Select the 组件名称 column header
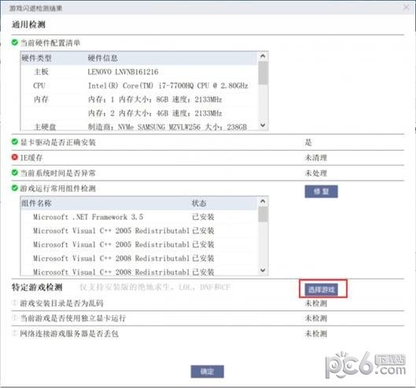 (x=37, y=203)
